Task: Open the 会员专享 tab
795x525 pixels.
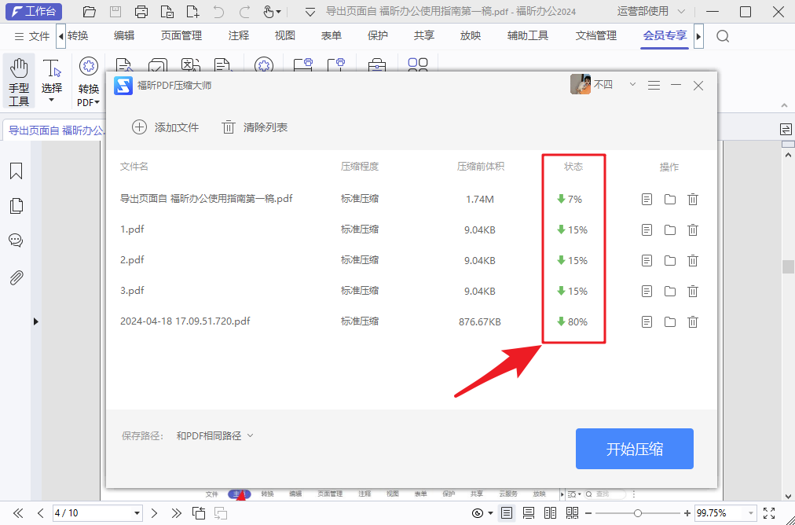Action: click(664, 35)
